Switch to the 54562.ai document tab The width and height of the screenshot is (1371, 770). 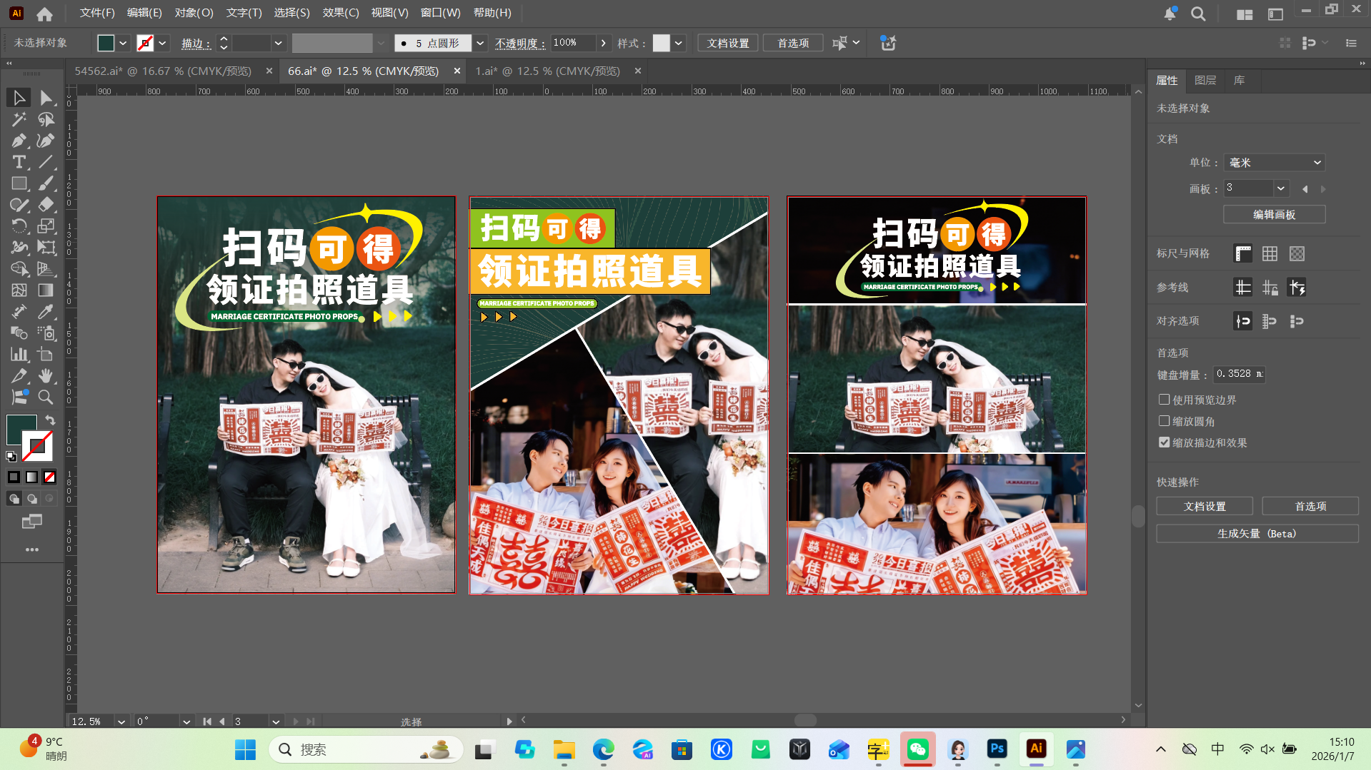163,71
